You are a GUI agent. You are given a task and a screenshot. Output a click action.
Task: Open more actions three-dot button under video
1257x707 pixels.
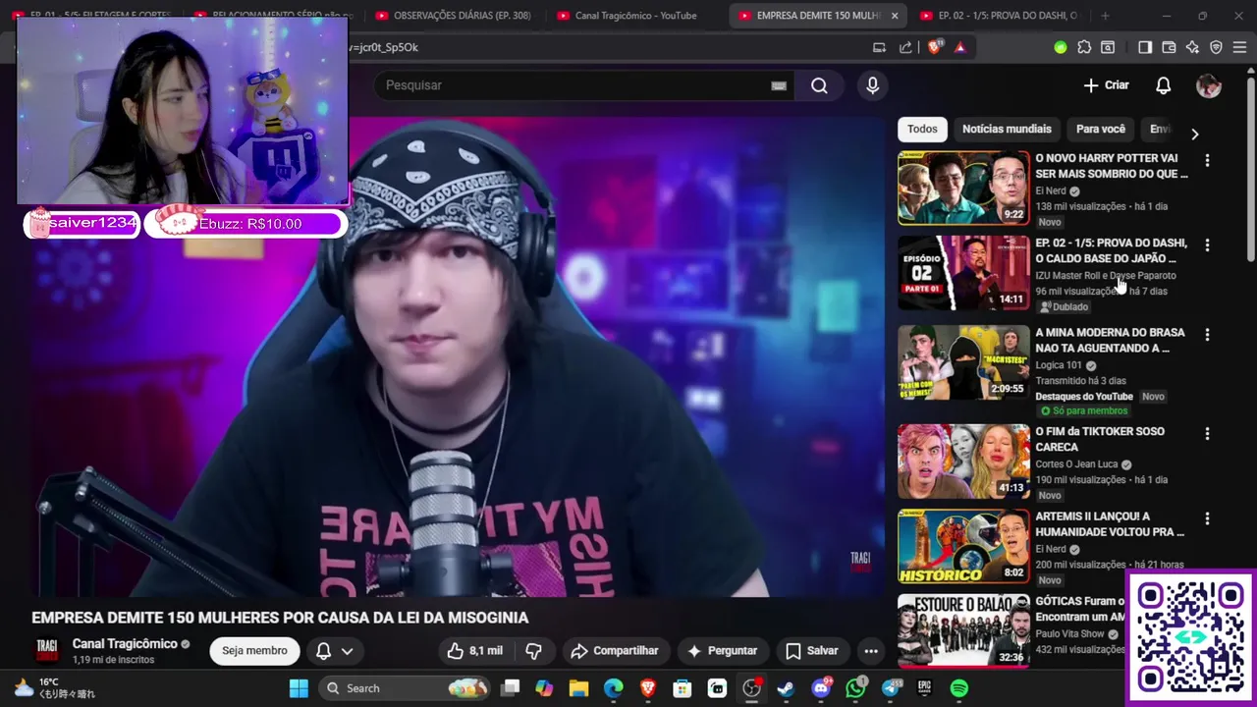tap(870, 650)
